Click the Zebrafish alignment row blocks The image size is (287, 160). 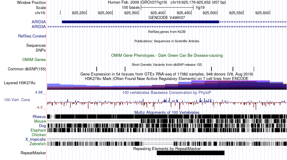click(167, 144)
